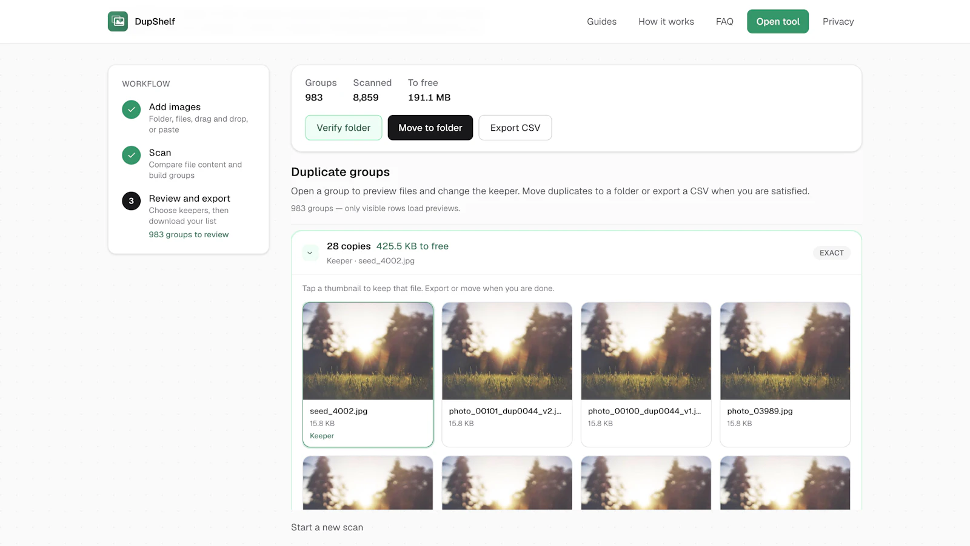Click Move to folder button

(430, 128)
